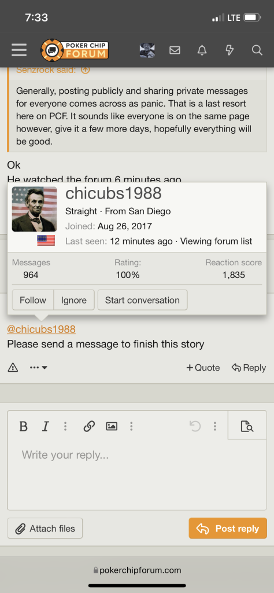Open the hamburger navigation menu
This screenshot has height=593, width=274.
point(19,50)
